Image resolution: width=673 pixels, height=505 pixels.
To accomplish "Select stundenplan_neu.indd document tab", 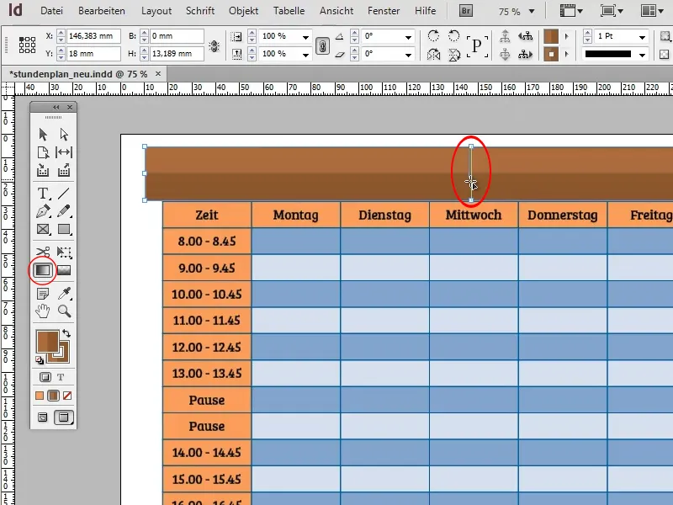I will pos(78,74).
